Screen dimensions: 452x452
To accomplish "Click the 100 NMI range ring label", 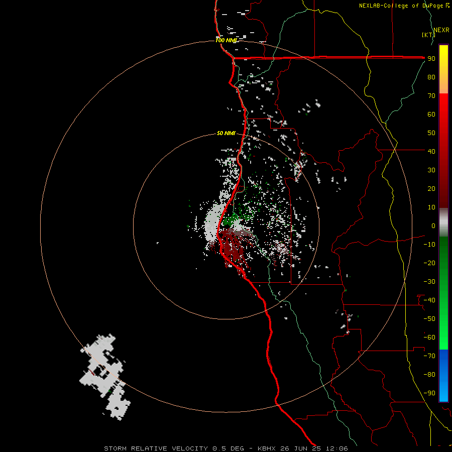I will (x=227, y=40).
